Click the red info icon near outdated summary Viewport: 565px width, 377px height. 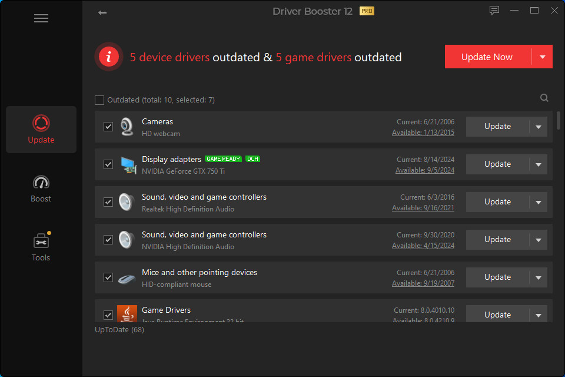click(109, 57)
